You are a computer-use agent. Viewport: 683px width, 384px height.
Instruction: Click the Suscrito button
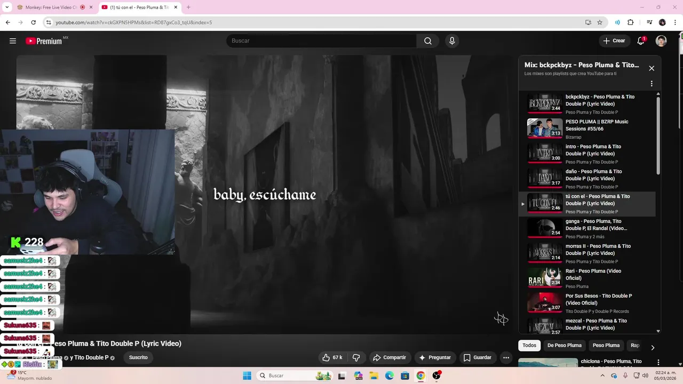click(x=138, y=357)
